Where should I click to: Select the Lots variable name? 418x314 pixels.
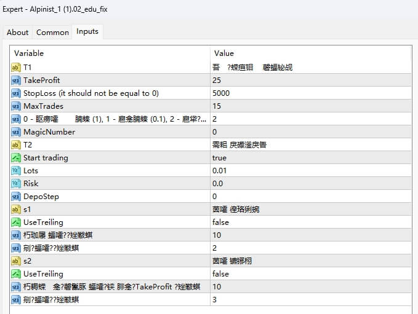click(31, 171)
